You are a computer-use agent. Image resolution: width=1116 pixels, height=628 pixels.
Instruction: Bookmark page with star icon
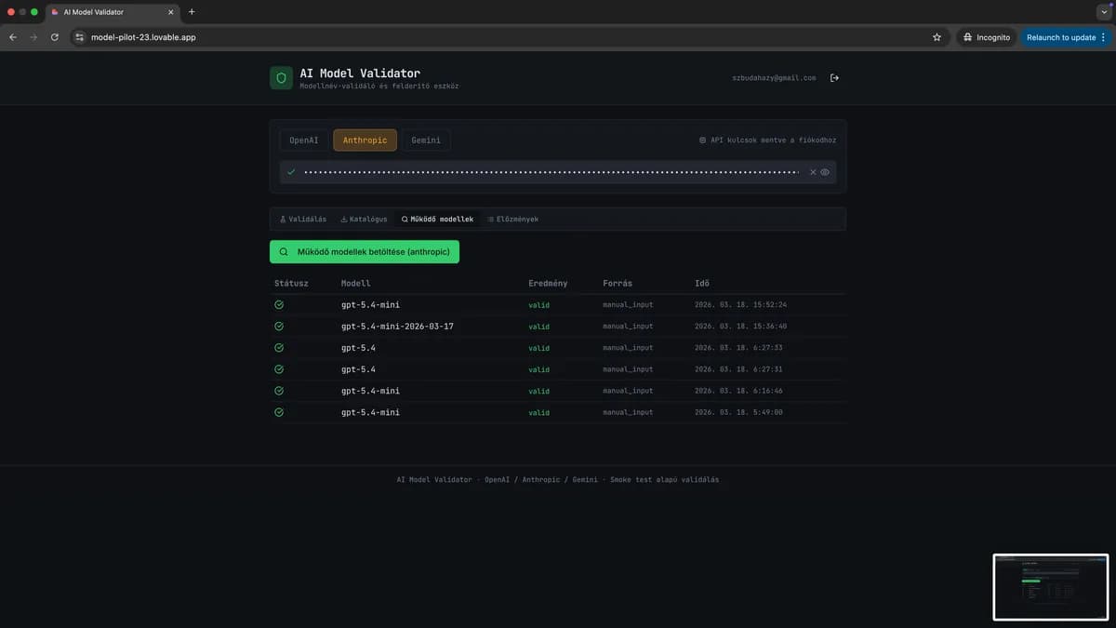tap(937, 37)
